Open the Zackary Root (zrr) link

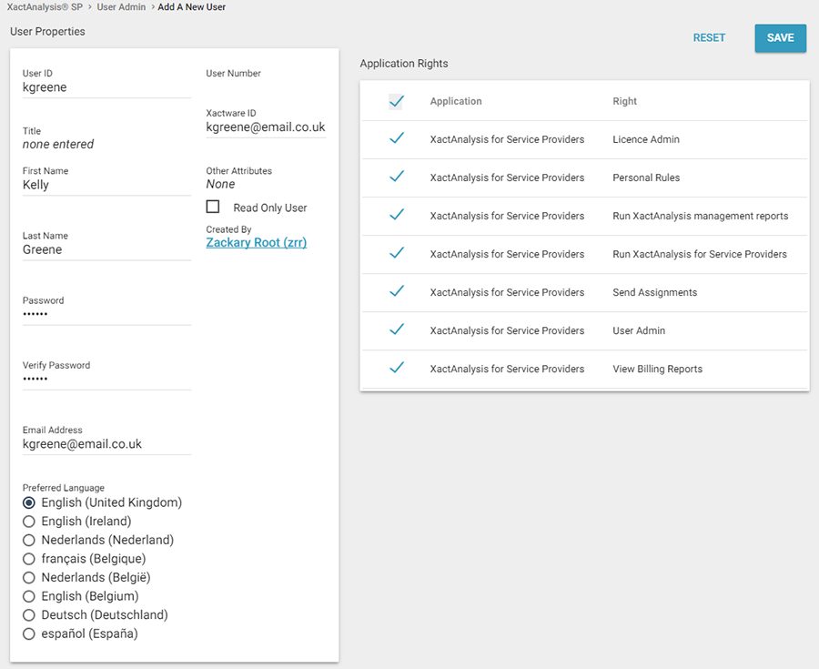pyautogui.click(x=256, y=242)
